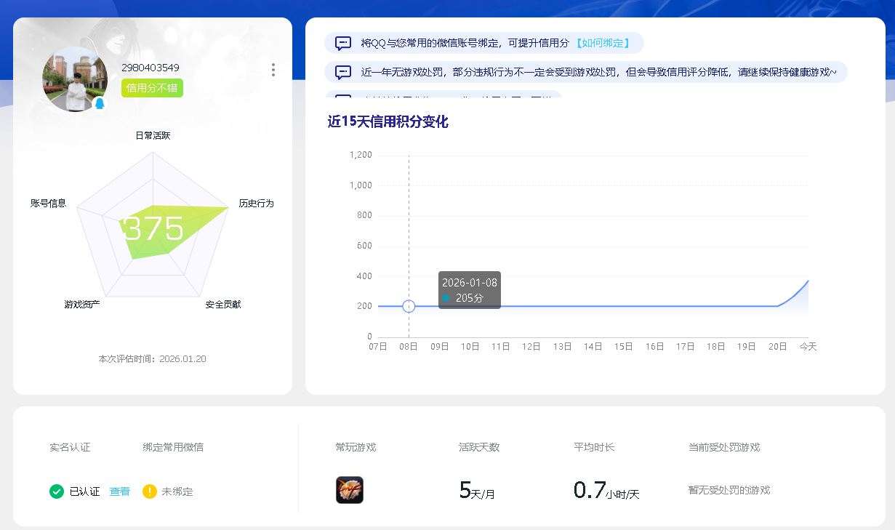Screen dimensions: 895x530
Task: Open the frequently played game icon
Action: 350,490
